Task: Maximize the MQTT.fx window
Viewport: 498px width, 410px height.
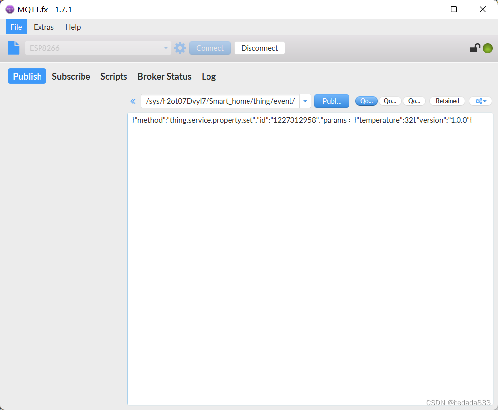Action: click(x=454, y=9)
